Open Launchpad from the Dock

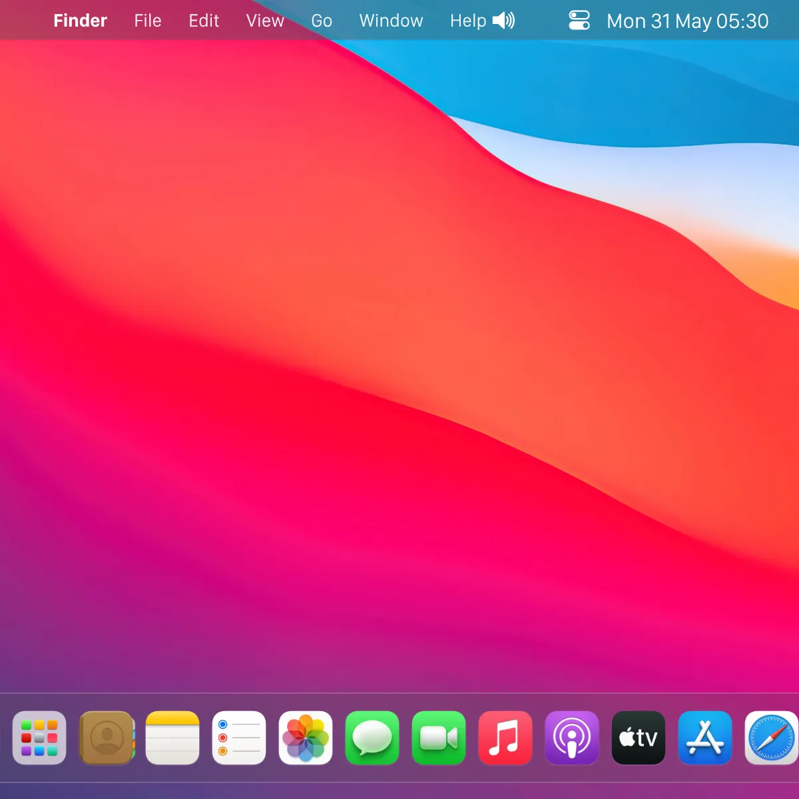[39, 738]
